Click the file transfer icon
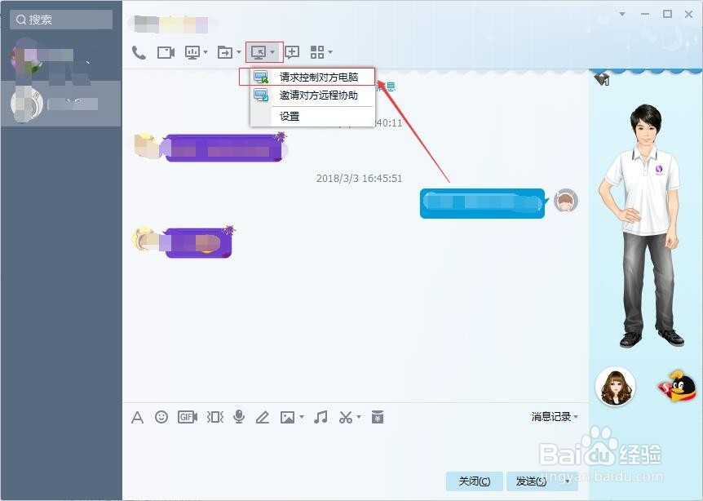The width and height of the screenshot is (703, 501). [x=224, y=51]
